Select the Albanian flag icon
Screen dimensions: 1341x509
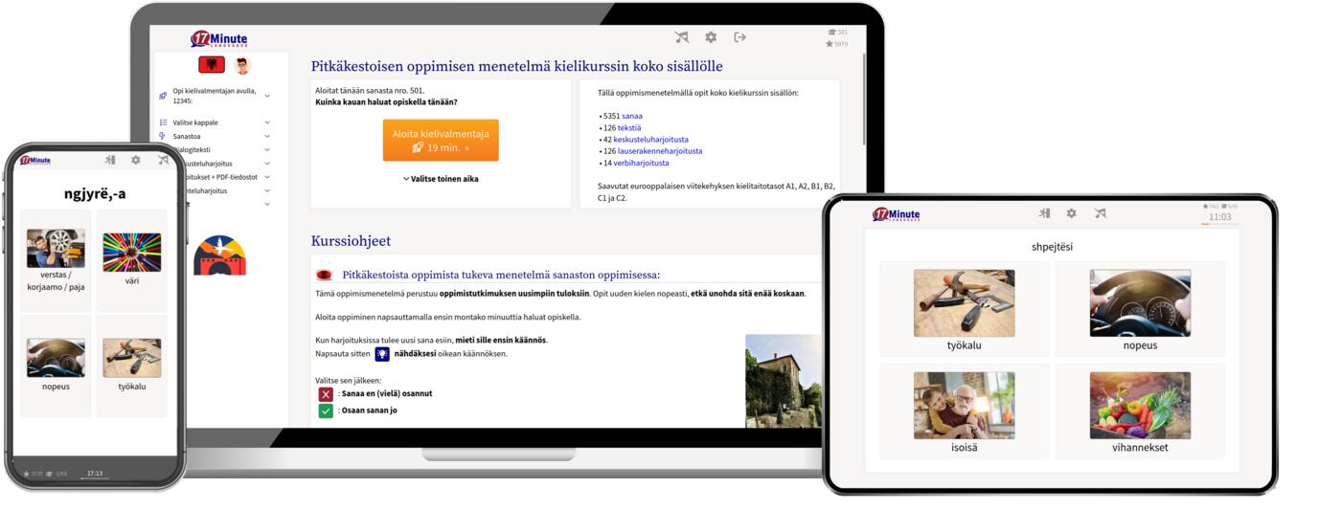tap(212, 65)
